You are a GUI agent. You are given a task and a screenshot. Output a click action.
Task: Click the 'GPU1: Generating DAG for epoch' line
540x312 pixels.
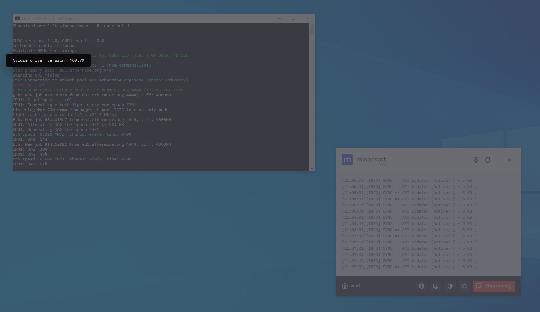56,130
